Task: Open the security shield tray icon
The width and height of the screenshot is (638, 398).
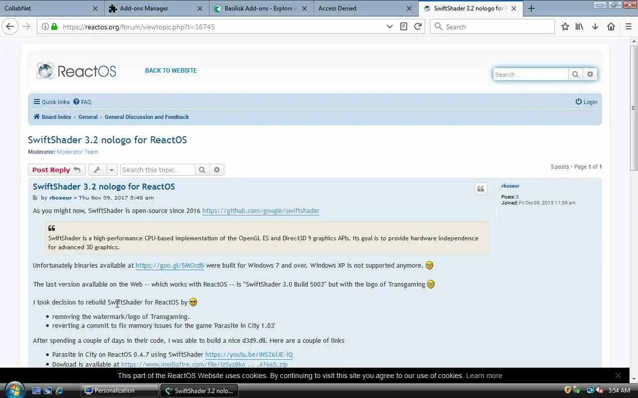Action: pyautogui.click(x=568, y=390)
